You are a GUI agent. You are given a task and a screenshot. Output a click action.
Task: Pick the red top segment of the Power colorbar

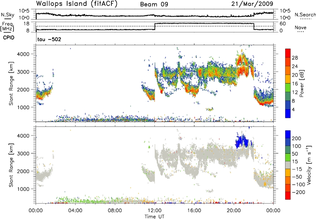coord(288,53)
